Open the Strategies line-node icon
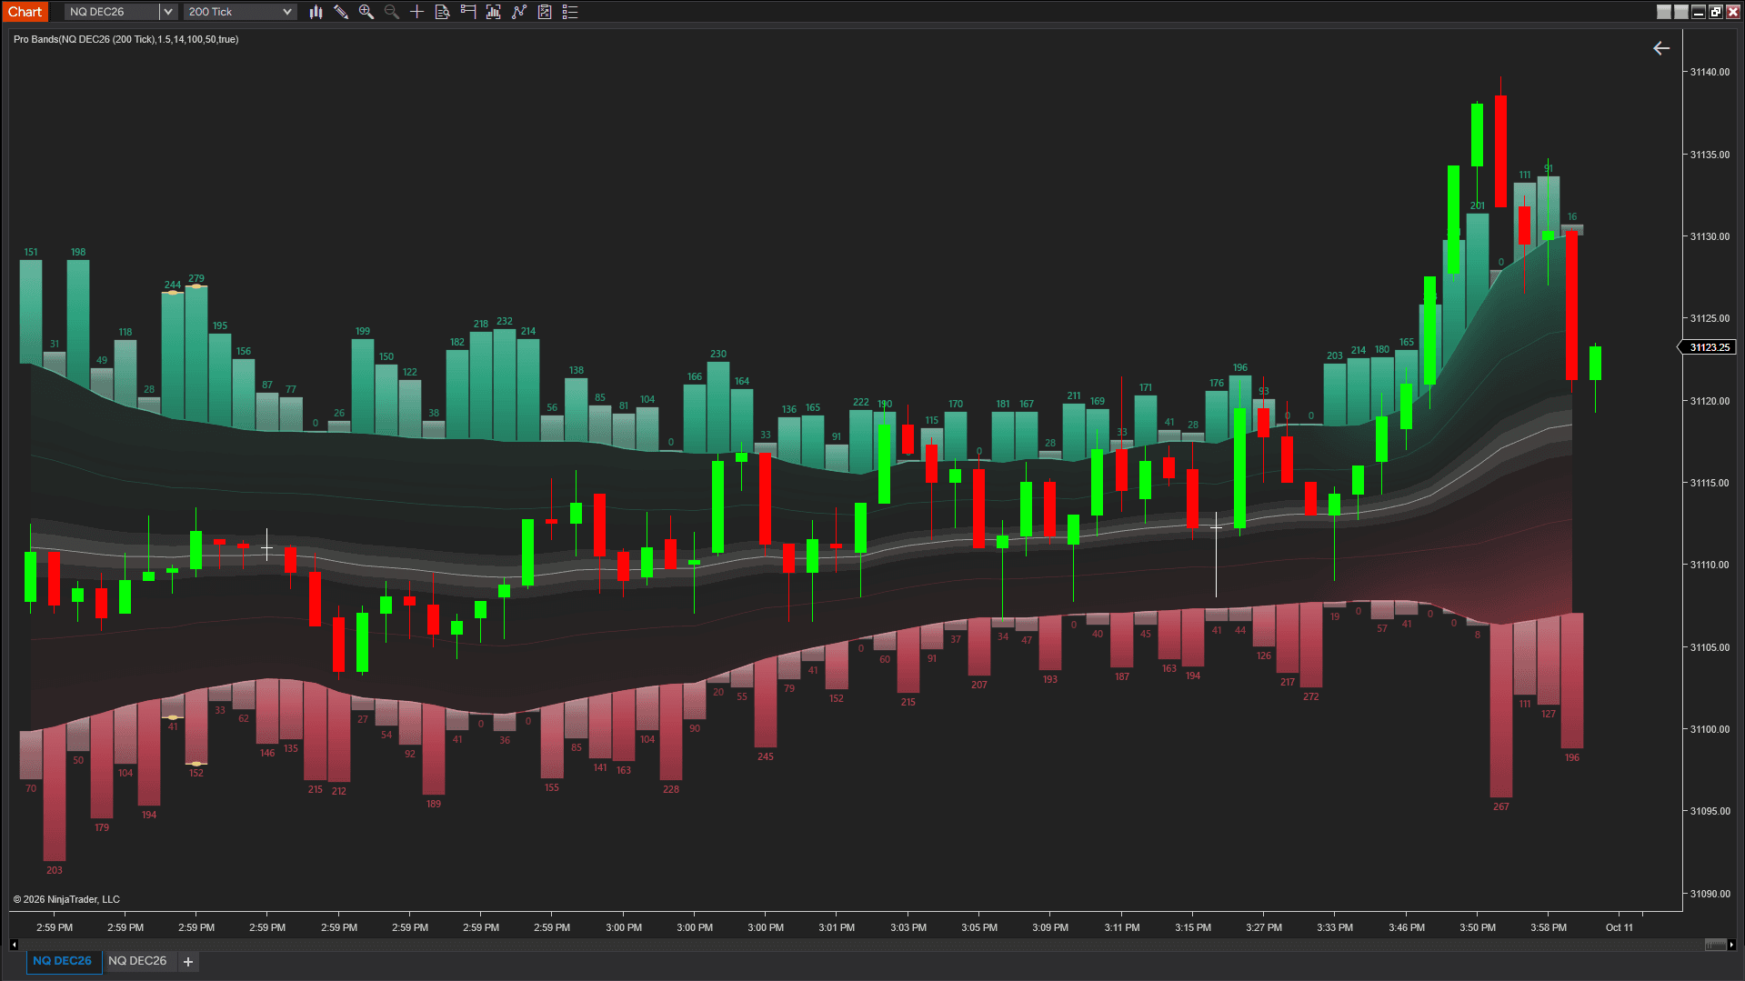 pos(519,12)
